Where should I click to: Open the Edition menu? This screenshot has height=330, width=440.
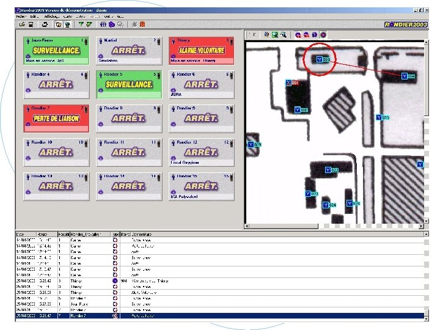[35, 16]
